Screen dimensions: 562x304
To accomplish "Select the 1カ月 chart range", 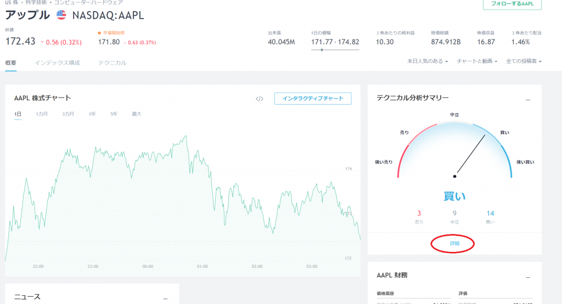I will click(x=42, y=114).
